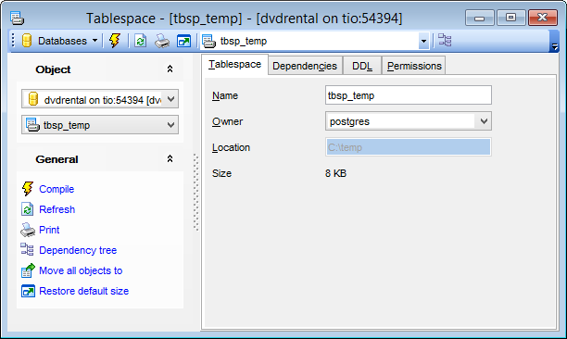
Task: Click the Compile lightning toolbar icon
Action: (x=115, y=41)
